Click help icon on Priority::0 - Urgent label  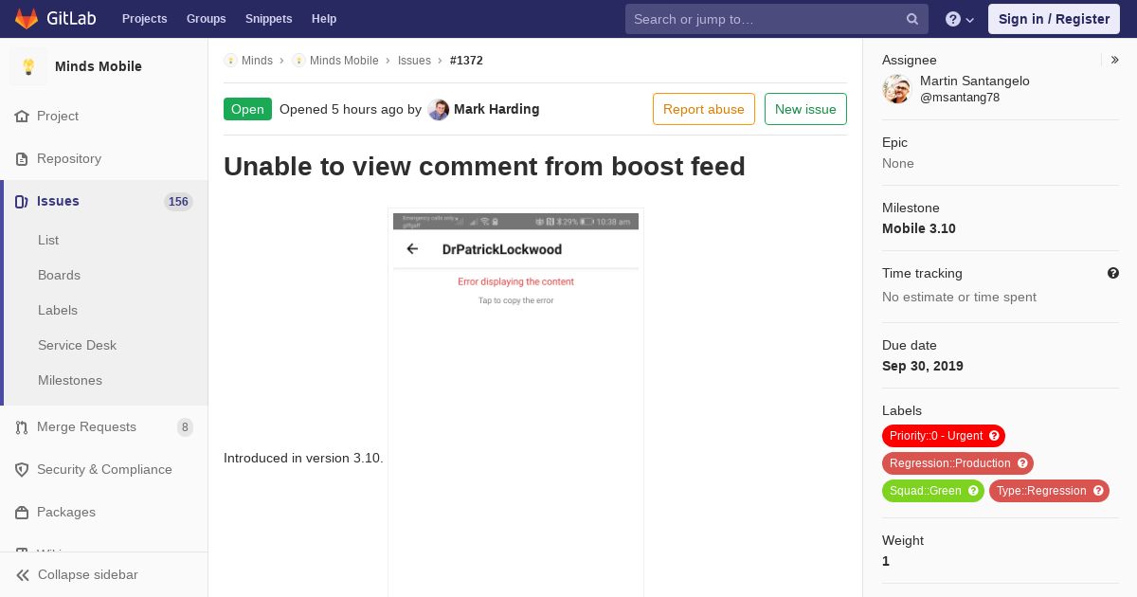pyautogui.click(x=994, y=436)
